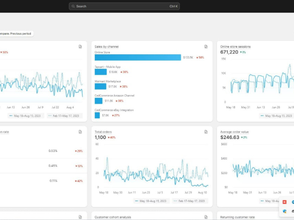This screenshot has width=294, height=220.
Task: Click the 56% decrease on Online Store
Action: tap(200, 57)
